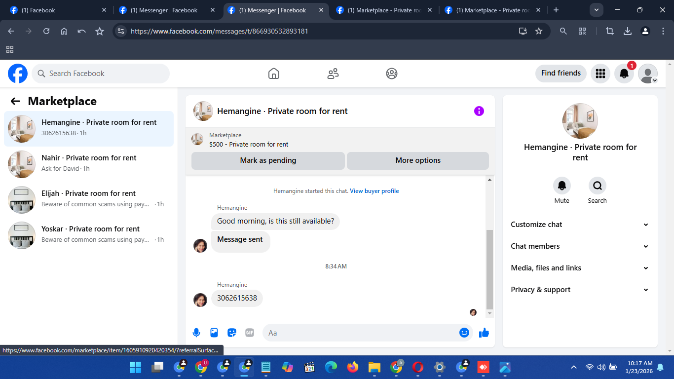Open the notifications bell with badge
674x379 pixels.
pos(624,74)
